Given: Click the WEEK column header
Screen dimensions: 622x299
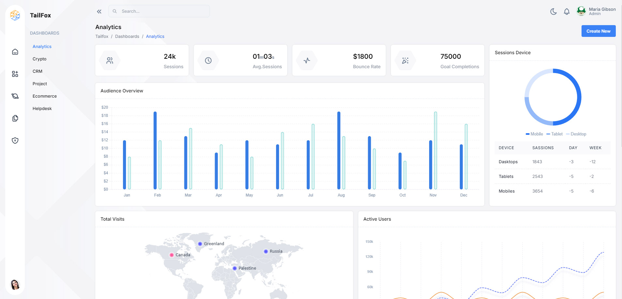Looking at the screenshot, I should tap(595, 148).
